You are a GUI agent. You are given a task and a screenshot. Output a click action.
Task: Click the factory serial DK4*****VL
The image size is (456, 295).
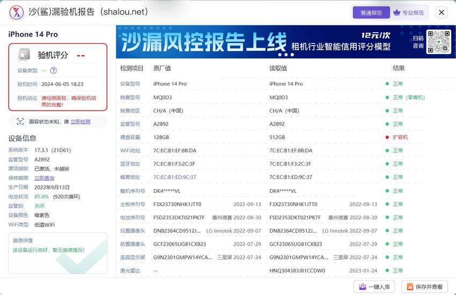click(167, 191)
